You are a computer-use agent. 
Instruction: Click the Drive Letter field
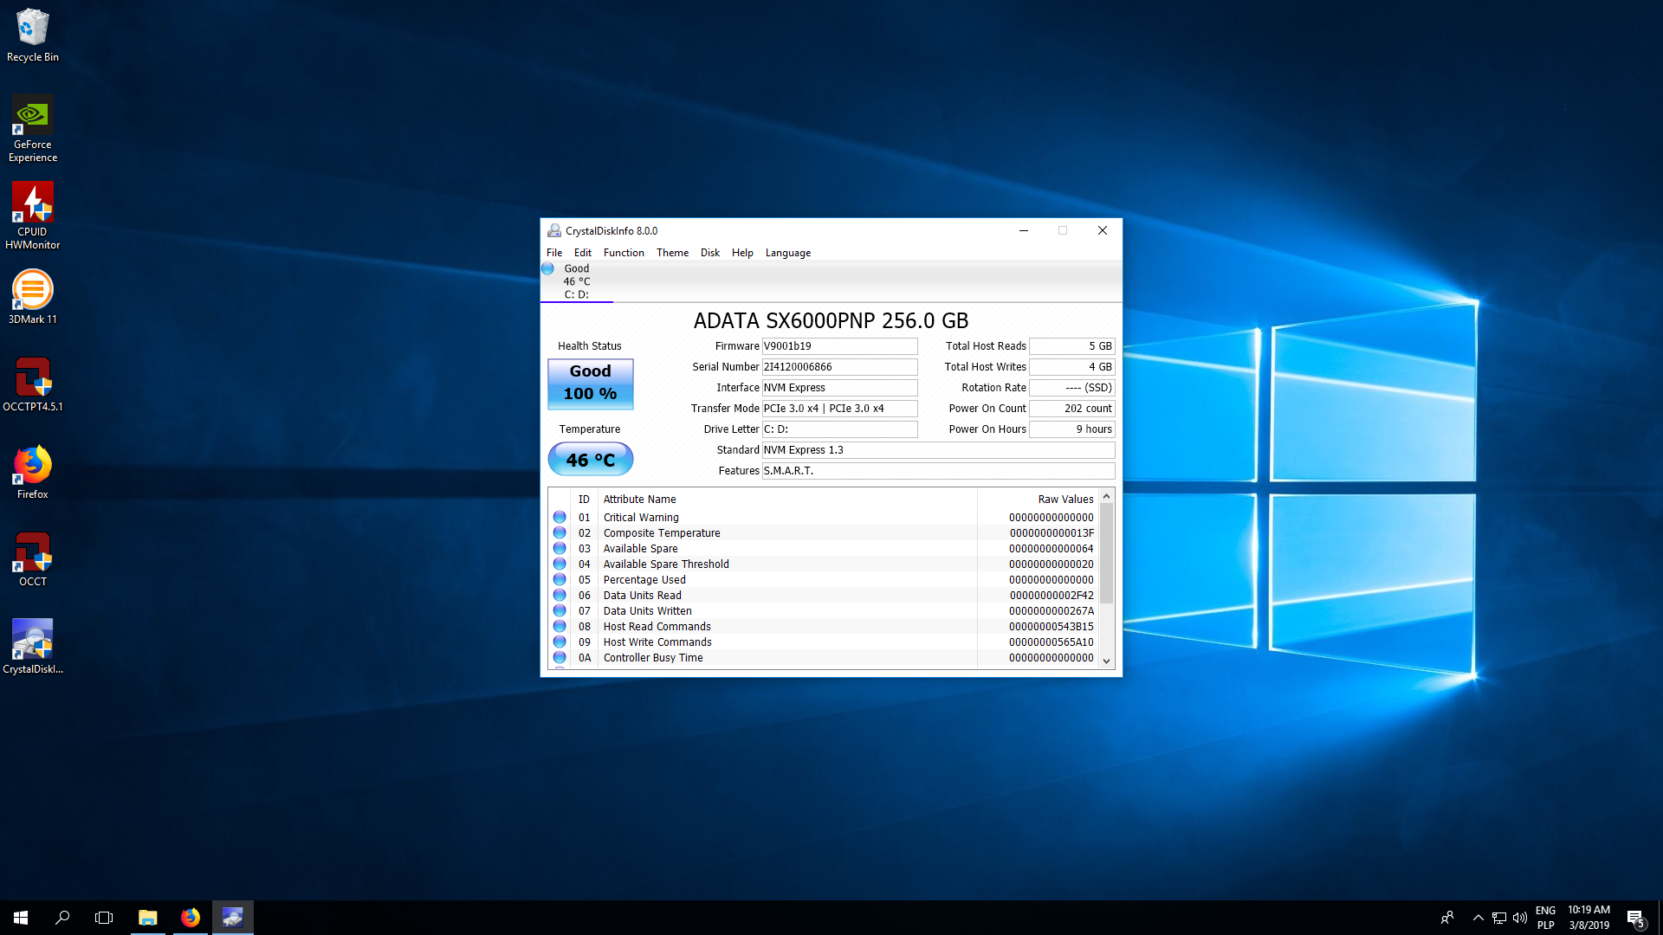(x=839, y=429)
